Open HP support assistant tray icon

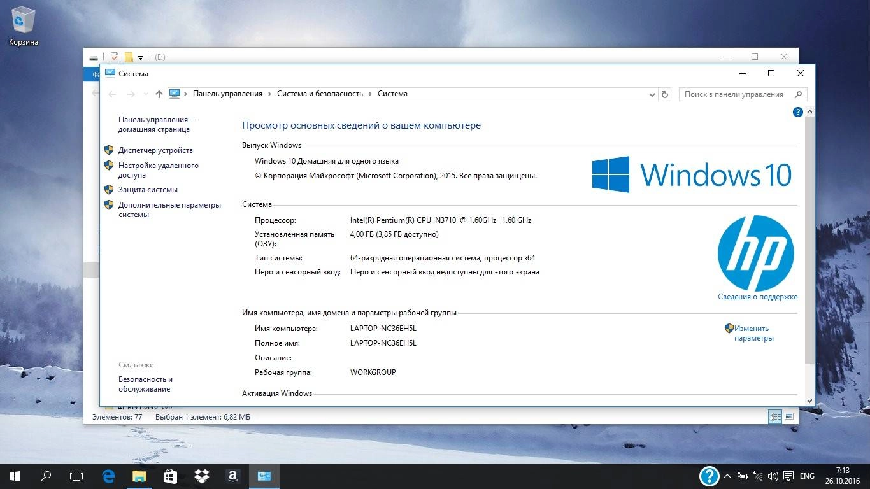(709, 476)
